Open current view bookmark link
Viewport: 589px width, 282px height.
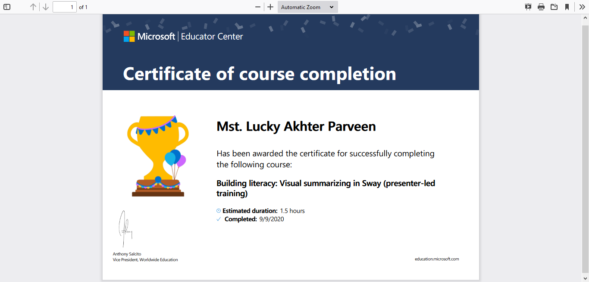coord(567,7)
